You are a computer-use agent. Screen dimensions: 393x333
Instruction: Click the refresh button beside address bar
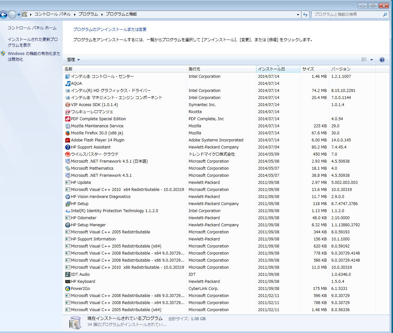click(305, 14)
